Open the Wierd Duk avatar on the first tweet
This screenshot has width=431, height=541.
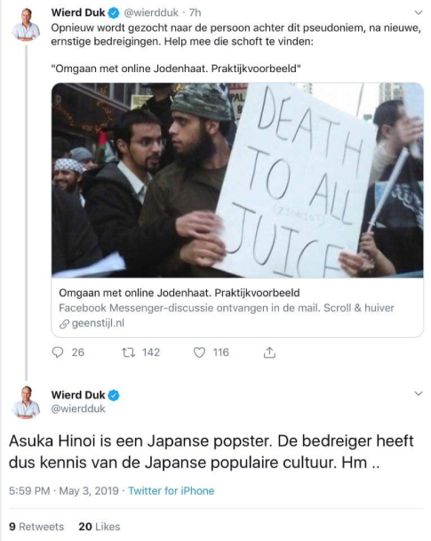(x=26, y=25)
